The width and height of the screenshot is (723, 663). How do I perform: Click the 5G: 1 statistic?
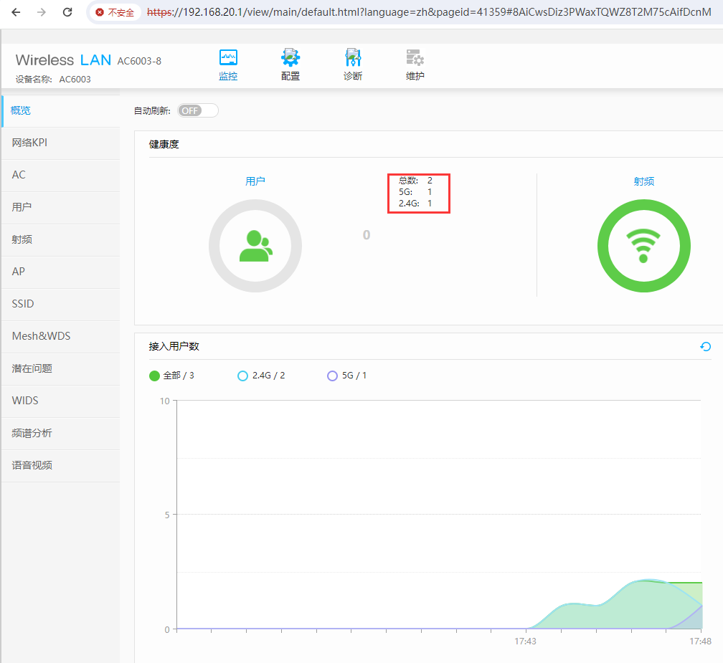[415, 192]
